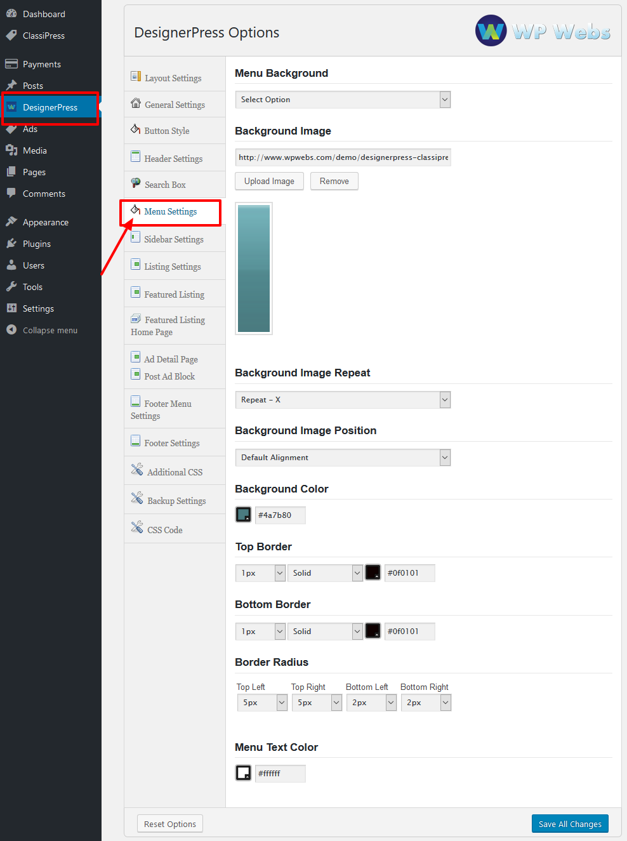Image resolution: width=627 pixels, height=841 pixels.
Task: Click the CSS Code tools icon
Action: click(x=137, y=527)
